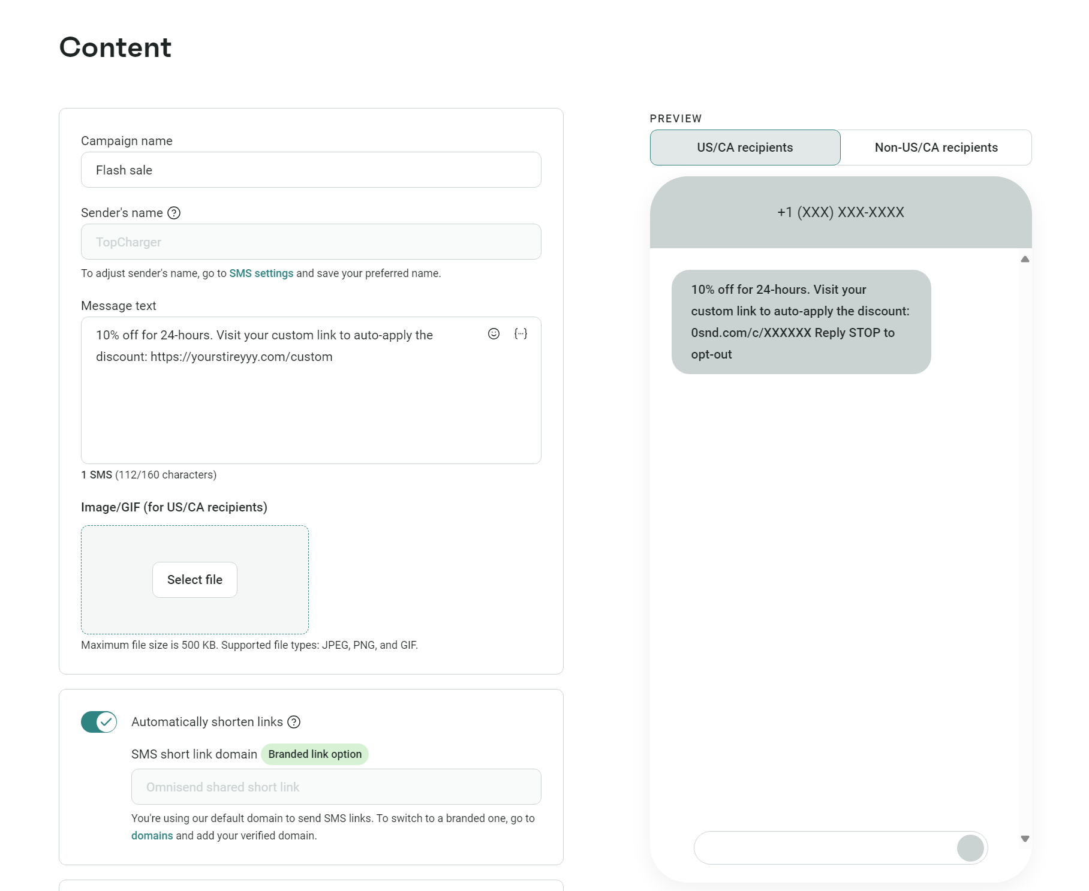Image resolution: width=1089 pixels, height=891 pixels.
Task: Insert a personalization tag using the {···} icon
Action: coord(521,334)
